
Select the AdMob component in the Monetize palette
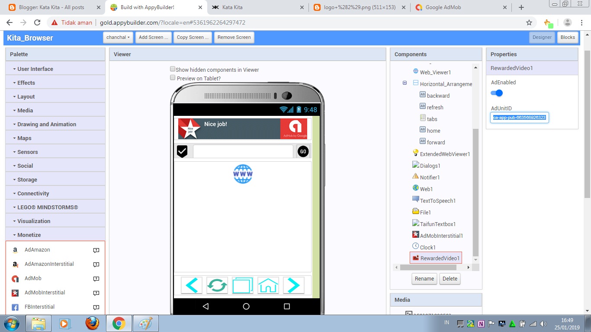pos(32,278)
